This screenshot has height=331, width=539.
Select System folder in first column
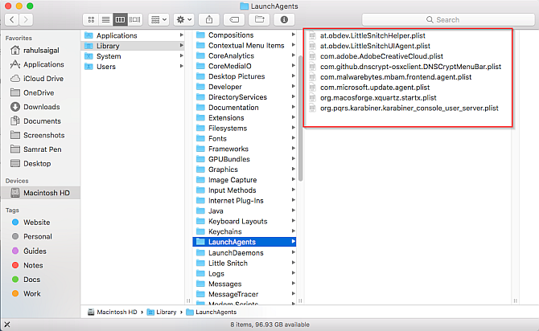tap(134, 56)
